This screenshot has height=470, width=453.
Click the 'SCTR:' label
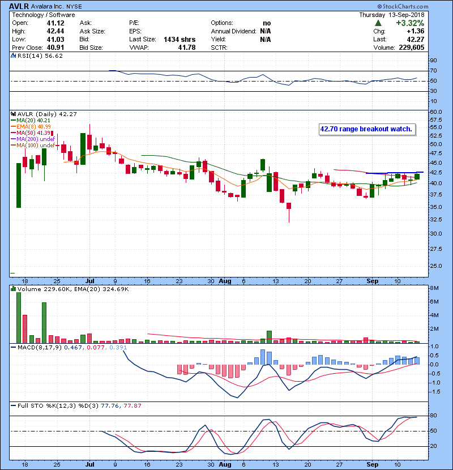point(219,48)
